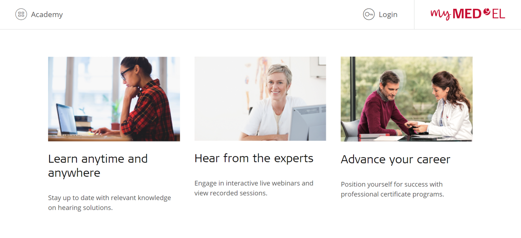
Task: Select the squares inside the Academy icon circle
Action: click(x=21, y=14)
